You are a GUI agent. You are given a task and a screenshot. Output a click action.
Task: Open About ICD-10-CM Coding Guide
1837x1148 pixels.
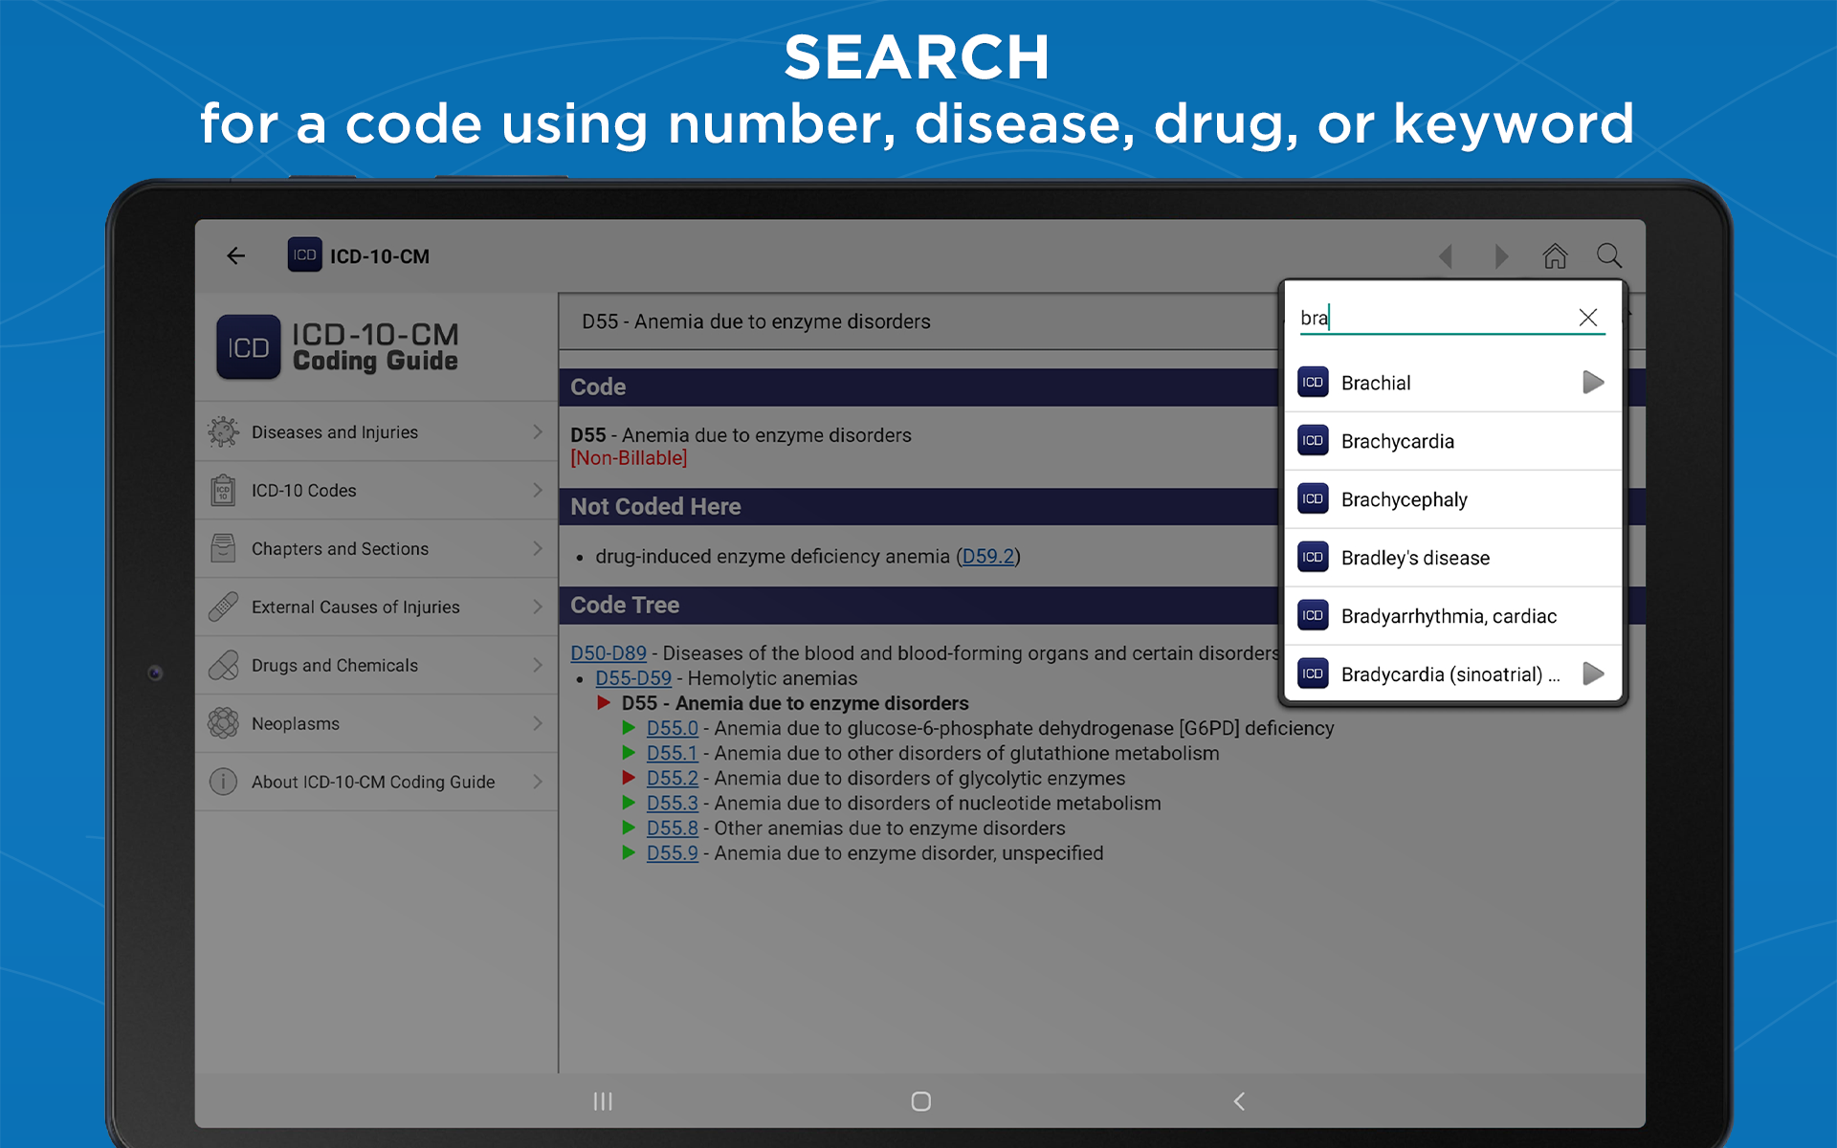point(376,783)
